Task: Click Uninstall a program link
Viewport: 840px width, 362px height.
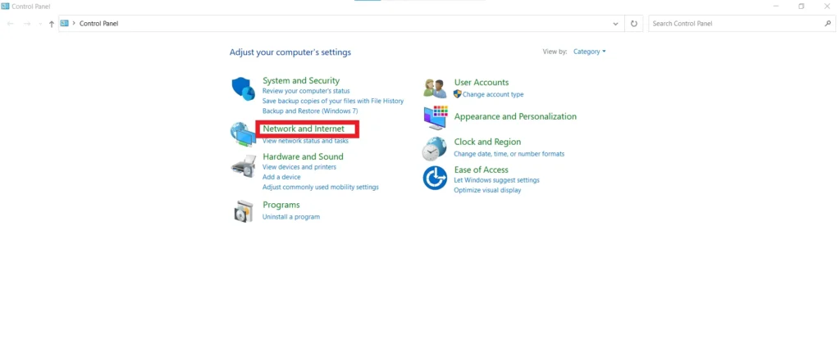Action: coord(291,216)
